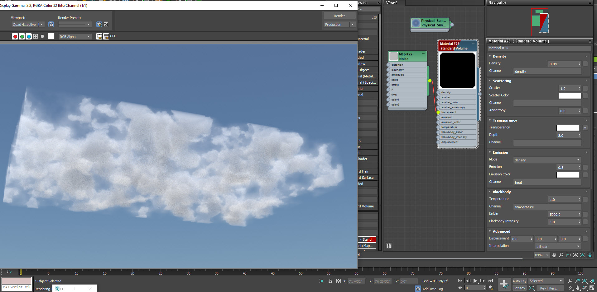The height and width of the screenshot is (292, 597).
Task: Open the 89% zoom level dropdown
Action: click(542, 255)
